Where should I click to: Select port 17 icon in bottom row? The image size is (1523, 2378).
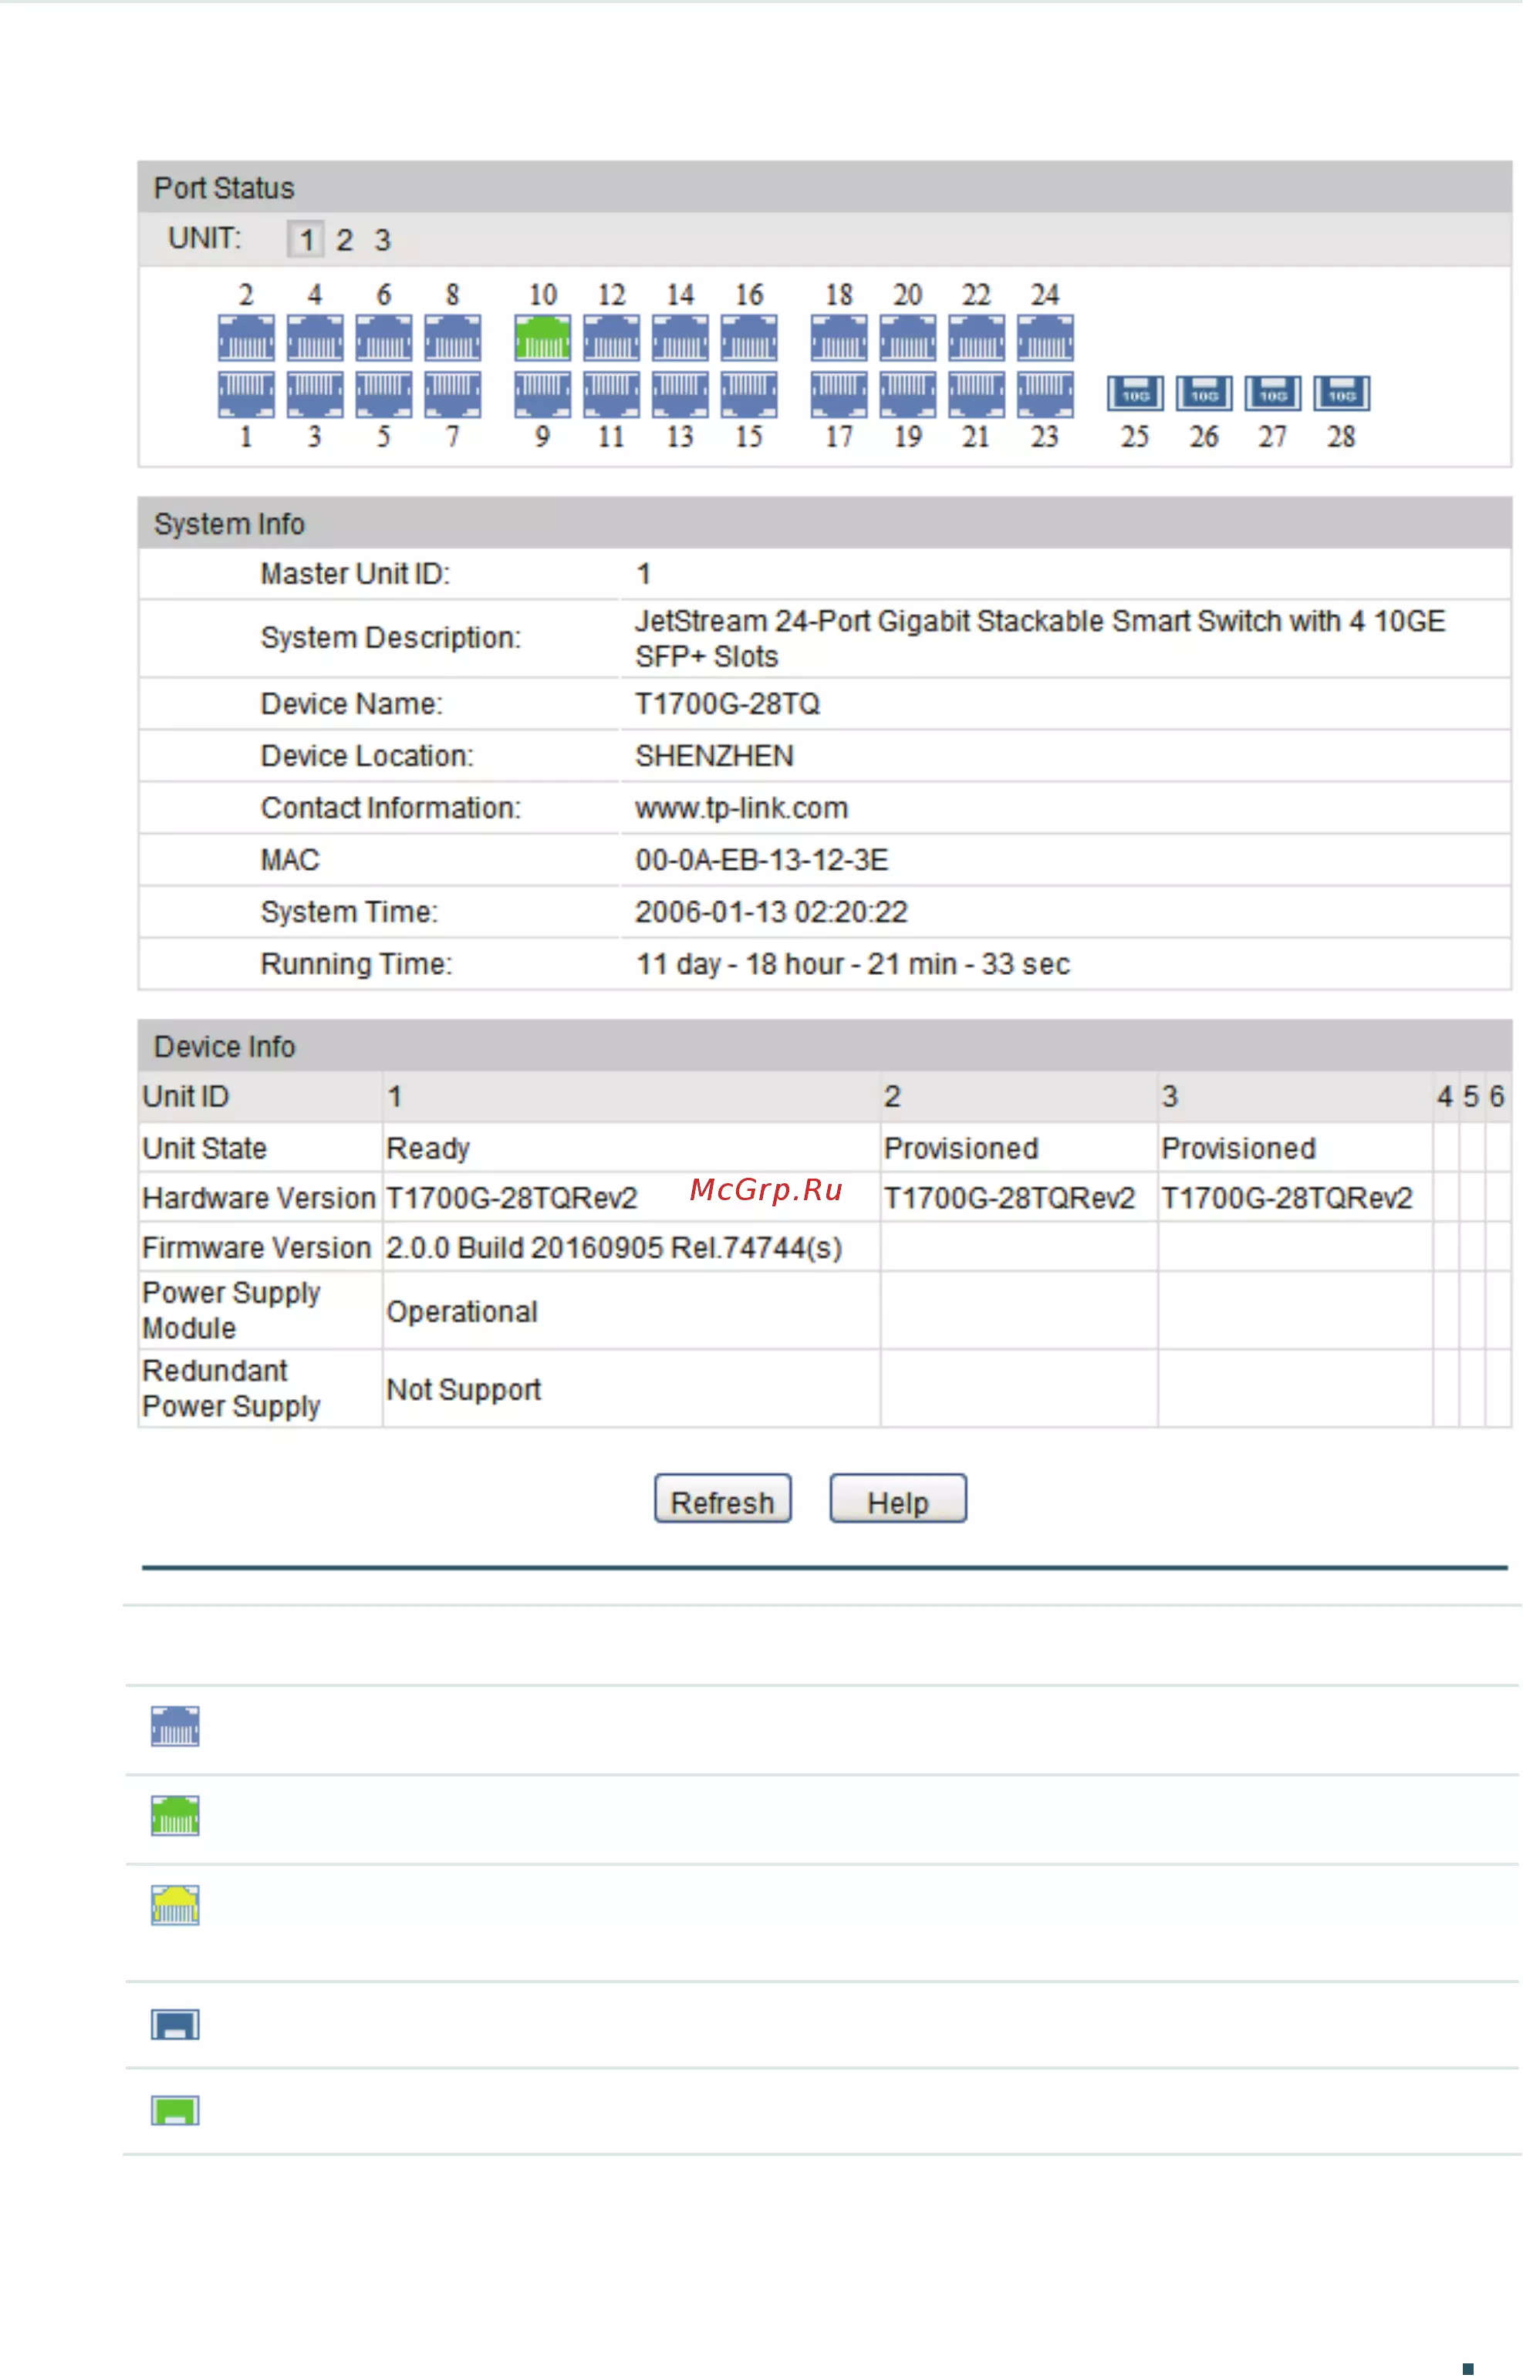tap(839, 394)
